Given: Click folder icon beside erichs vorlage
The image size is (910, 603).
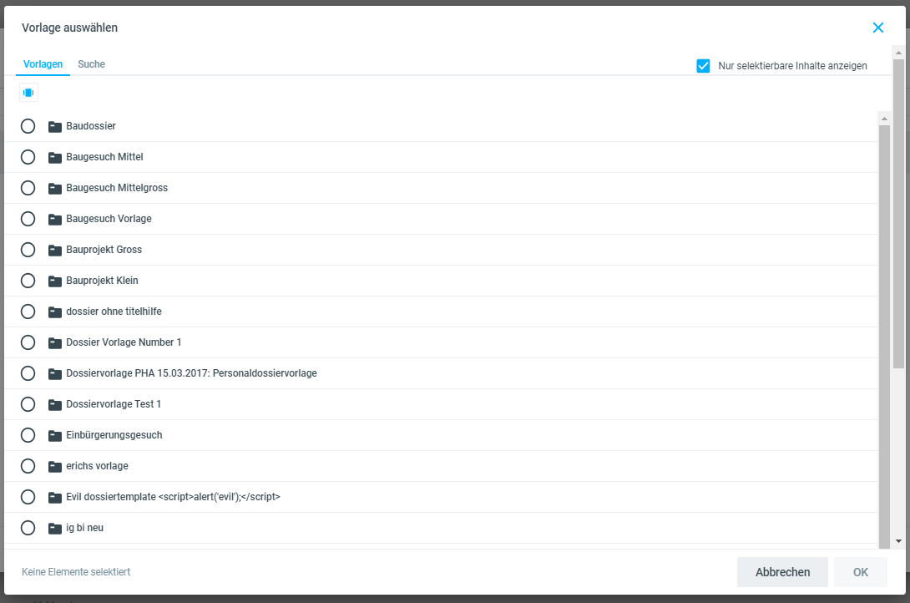Looking at the screenshot, I should pos(55,467).
